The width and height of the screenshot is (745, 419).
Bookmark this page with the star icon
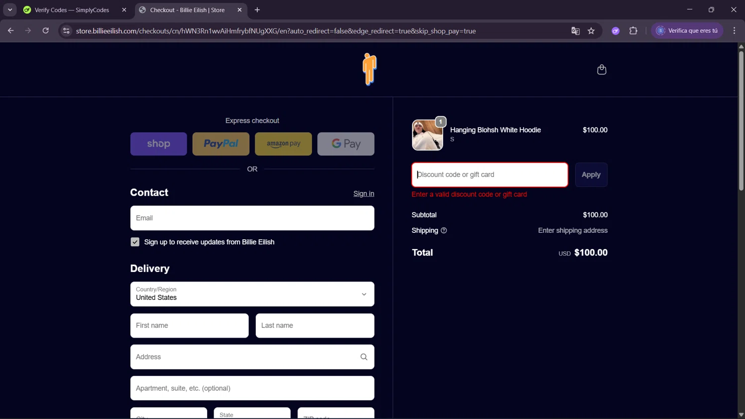pyautogui.click(x=591, y=31)
